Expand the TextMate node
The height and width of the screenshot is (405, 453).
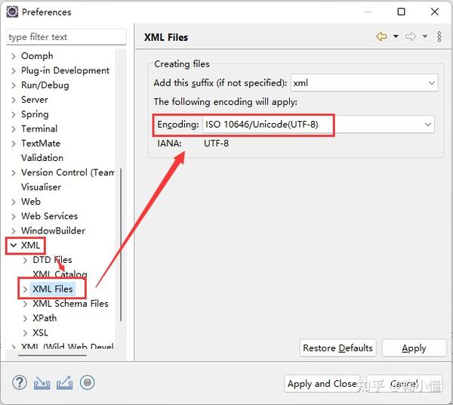coord(14,144)
